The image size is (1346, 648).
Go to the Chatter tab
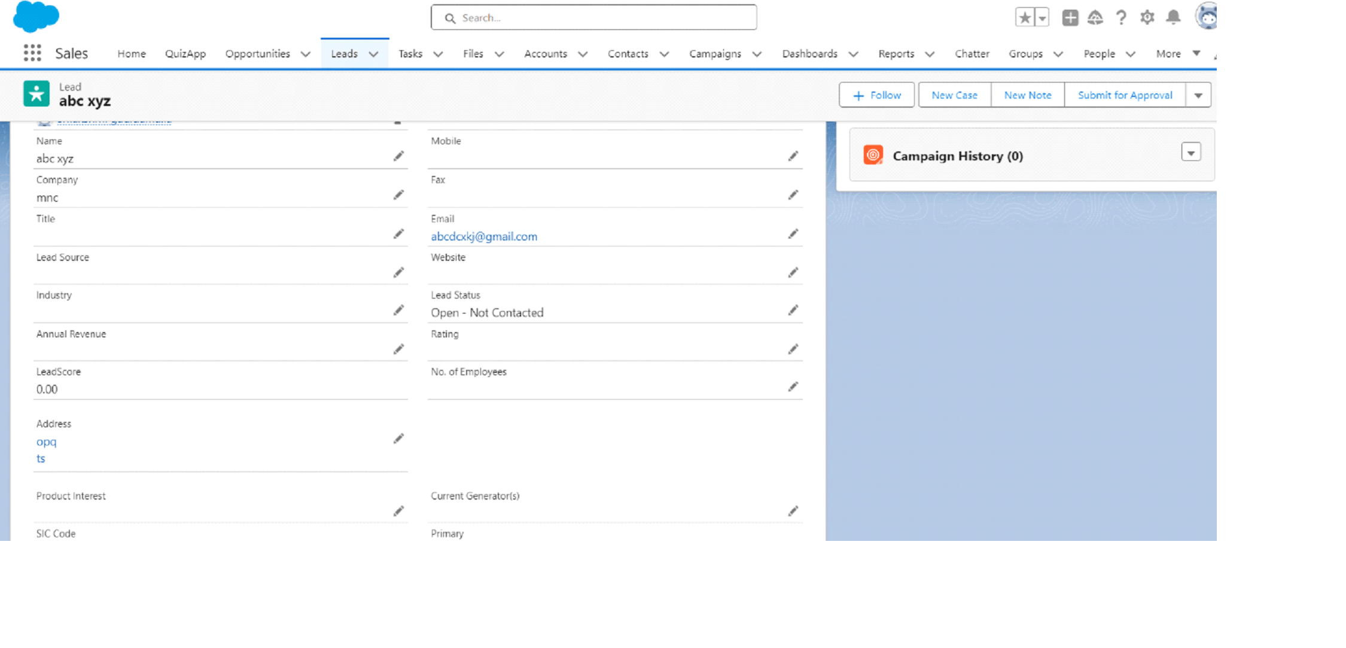[x=972, y=54]
